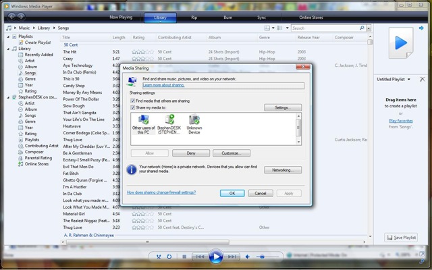This screenshot has height=270, width=432.
Task: Select StephenDESK device in sharing list
Action: tap(169, 124)
